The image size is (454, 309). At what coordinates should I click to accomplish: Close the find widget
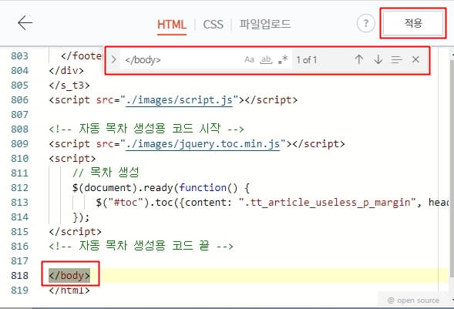click(415, 59)
